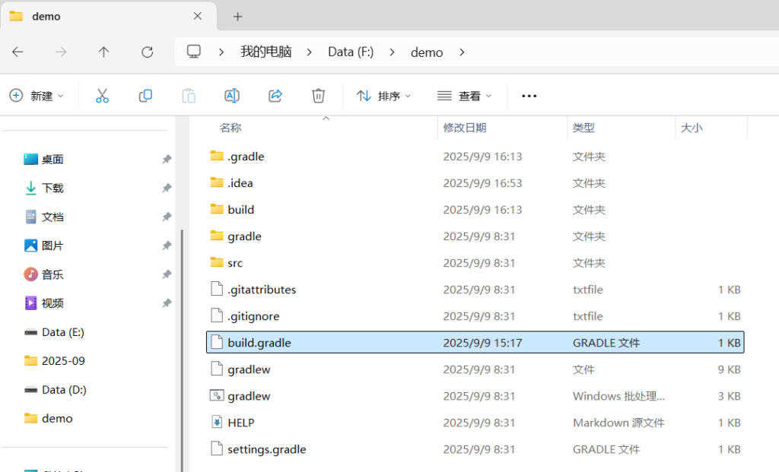Open the src folder

click(x=235, y=263)
